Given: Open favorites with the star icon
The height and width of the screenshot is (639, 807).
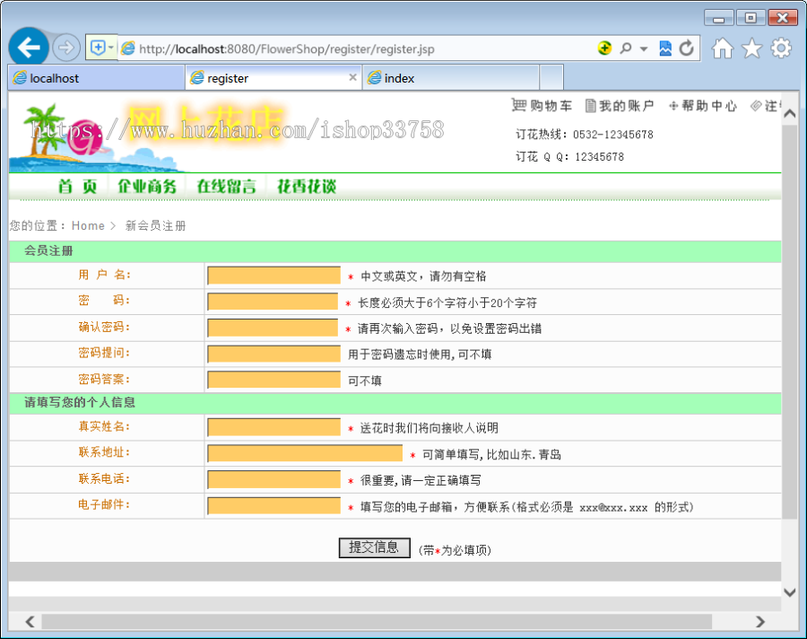Looking at the screenshot, I should point(751,48).
